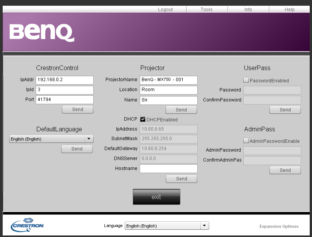
Task: Tick the AdminPasswordEnable checkbox
Action: click(x=246, y=141)
